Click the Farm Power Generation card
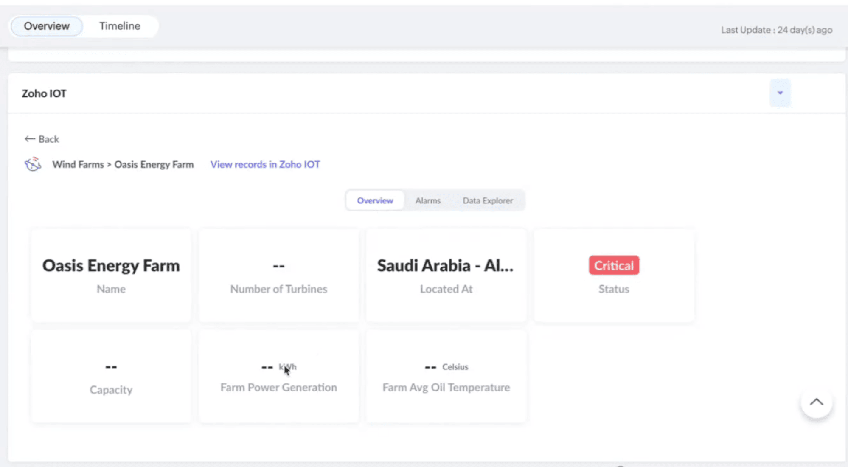The image size is (848, 467). pos(278,377)
